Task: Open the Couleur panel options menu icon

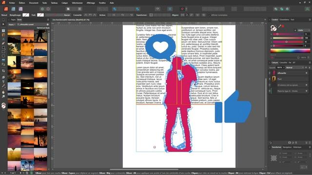Action: click(x=310, y=19)
